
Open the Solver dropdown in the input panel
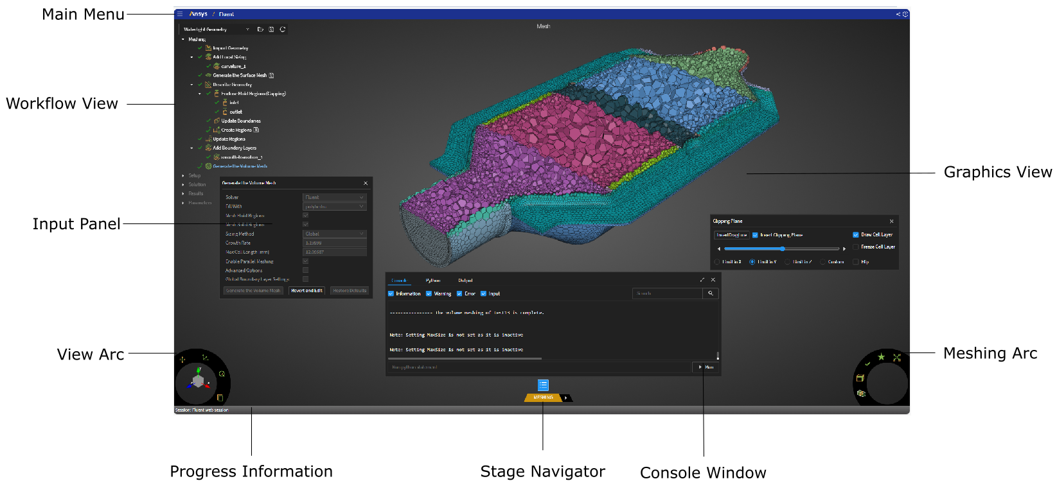335,197
